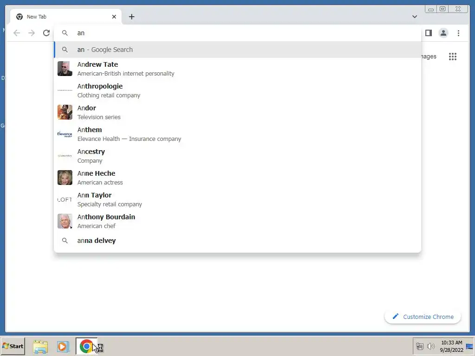Select the Anne Heche suggestion
This screenshot has width=475, height=356.
click(237, 178)
